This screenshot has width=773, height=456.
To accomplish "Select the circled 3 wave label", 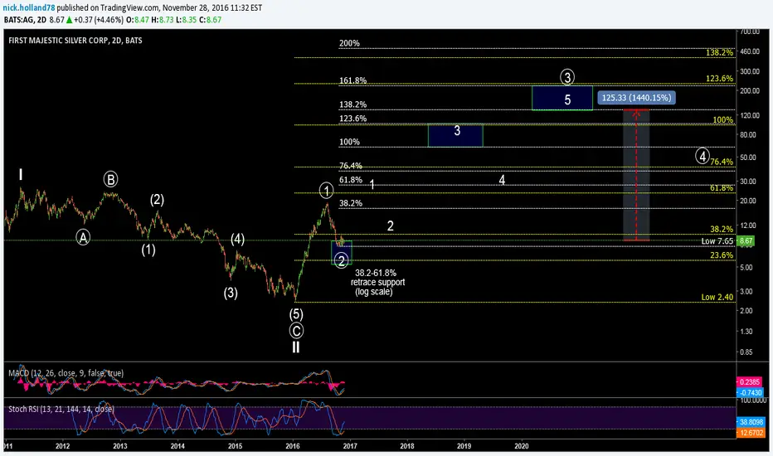I will click(567, 77).
